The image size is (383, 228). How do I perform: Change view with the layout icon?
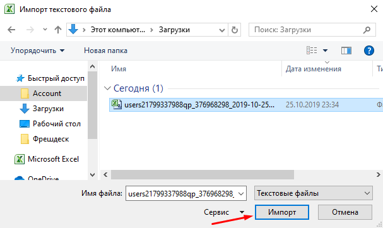(312, 51)
